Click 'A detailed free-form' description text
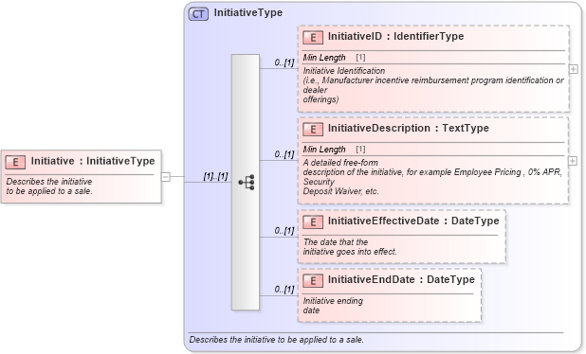 (x=340, y=163)
